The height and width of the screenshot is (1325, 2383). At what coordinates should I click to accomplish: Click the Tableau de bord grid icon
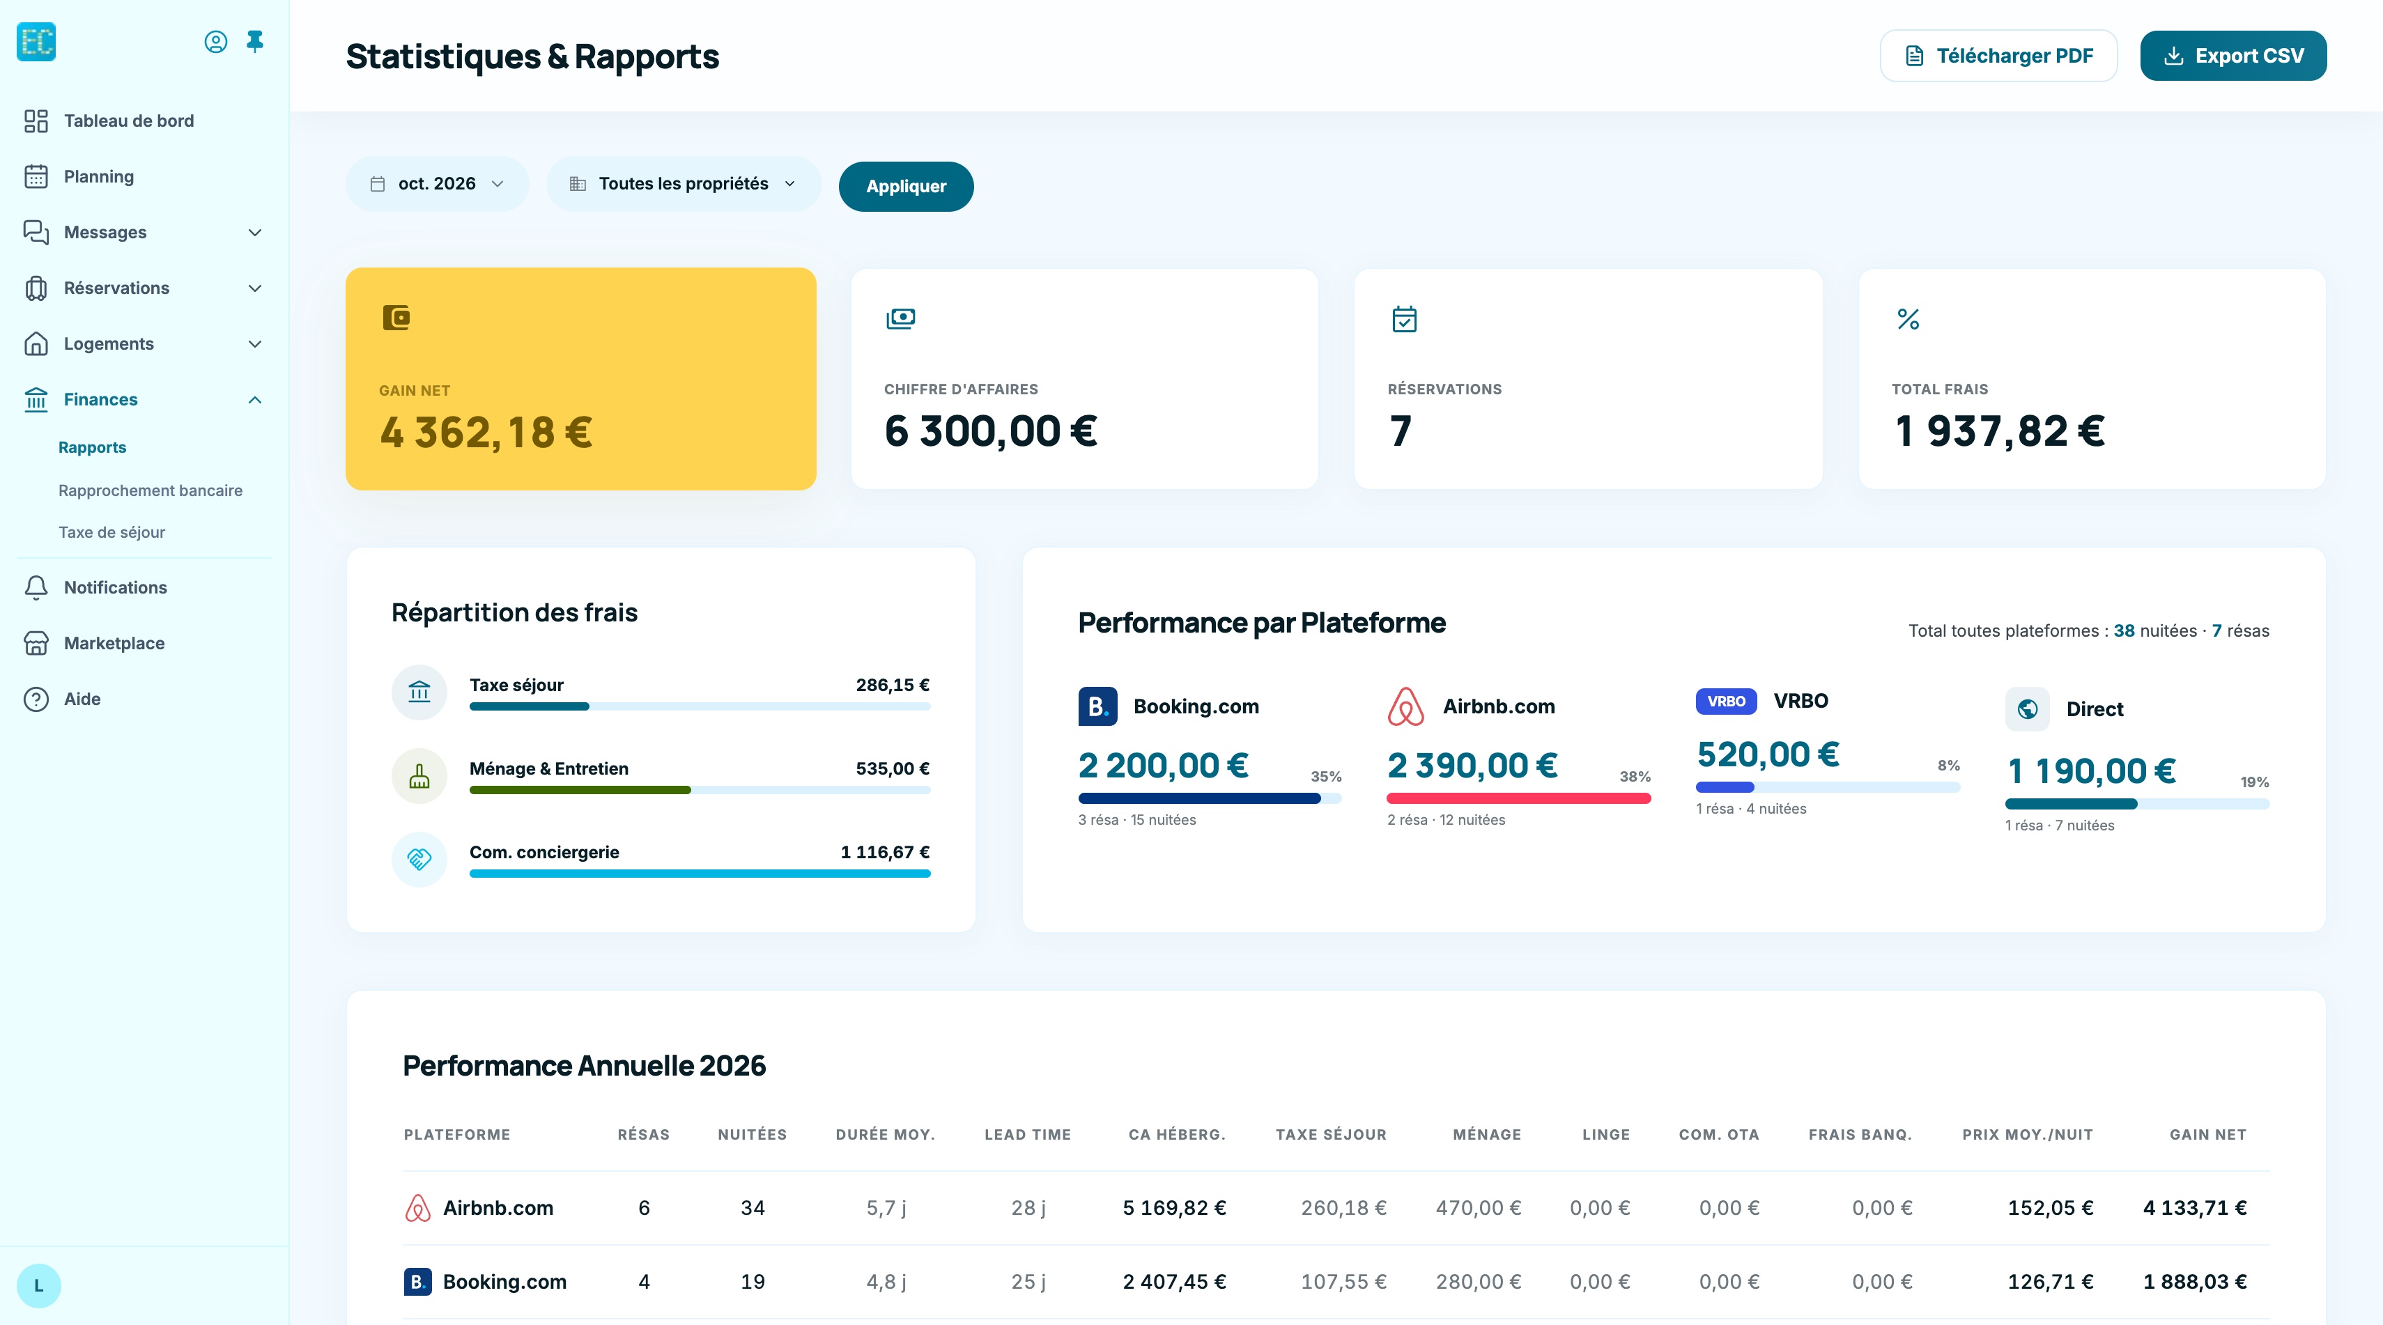tap(36, 121)
